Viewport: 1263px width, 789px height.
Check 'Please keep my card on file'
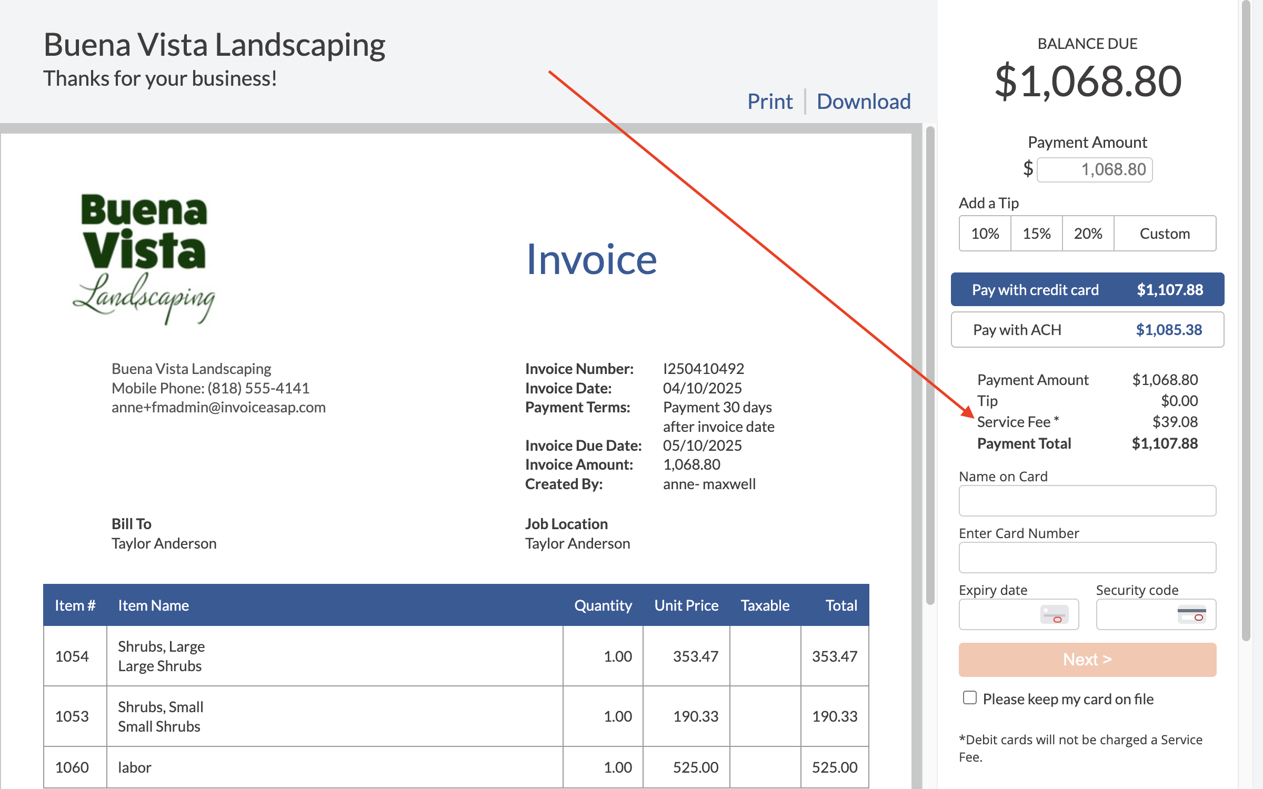click(969, 697)
